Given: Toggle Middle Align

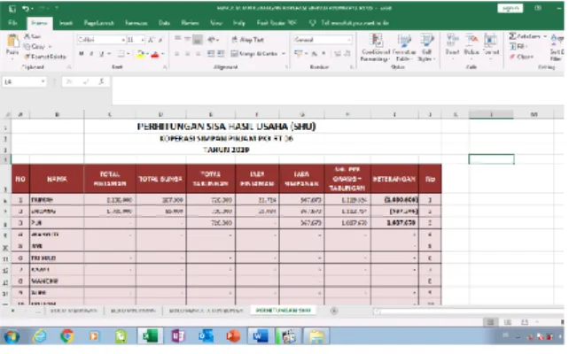Looking at the screenshot, I should [187, 39].
